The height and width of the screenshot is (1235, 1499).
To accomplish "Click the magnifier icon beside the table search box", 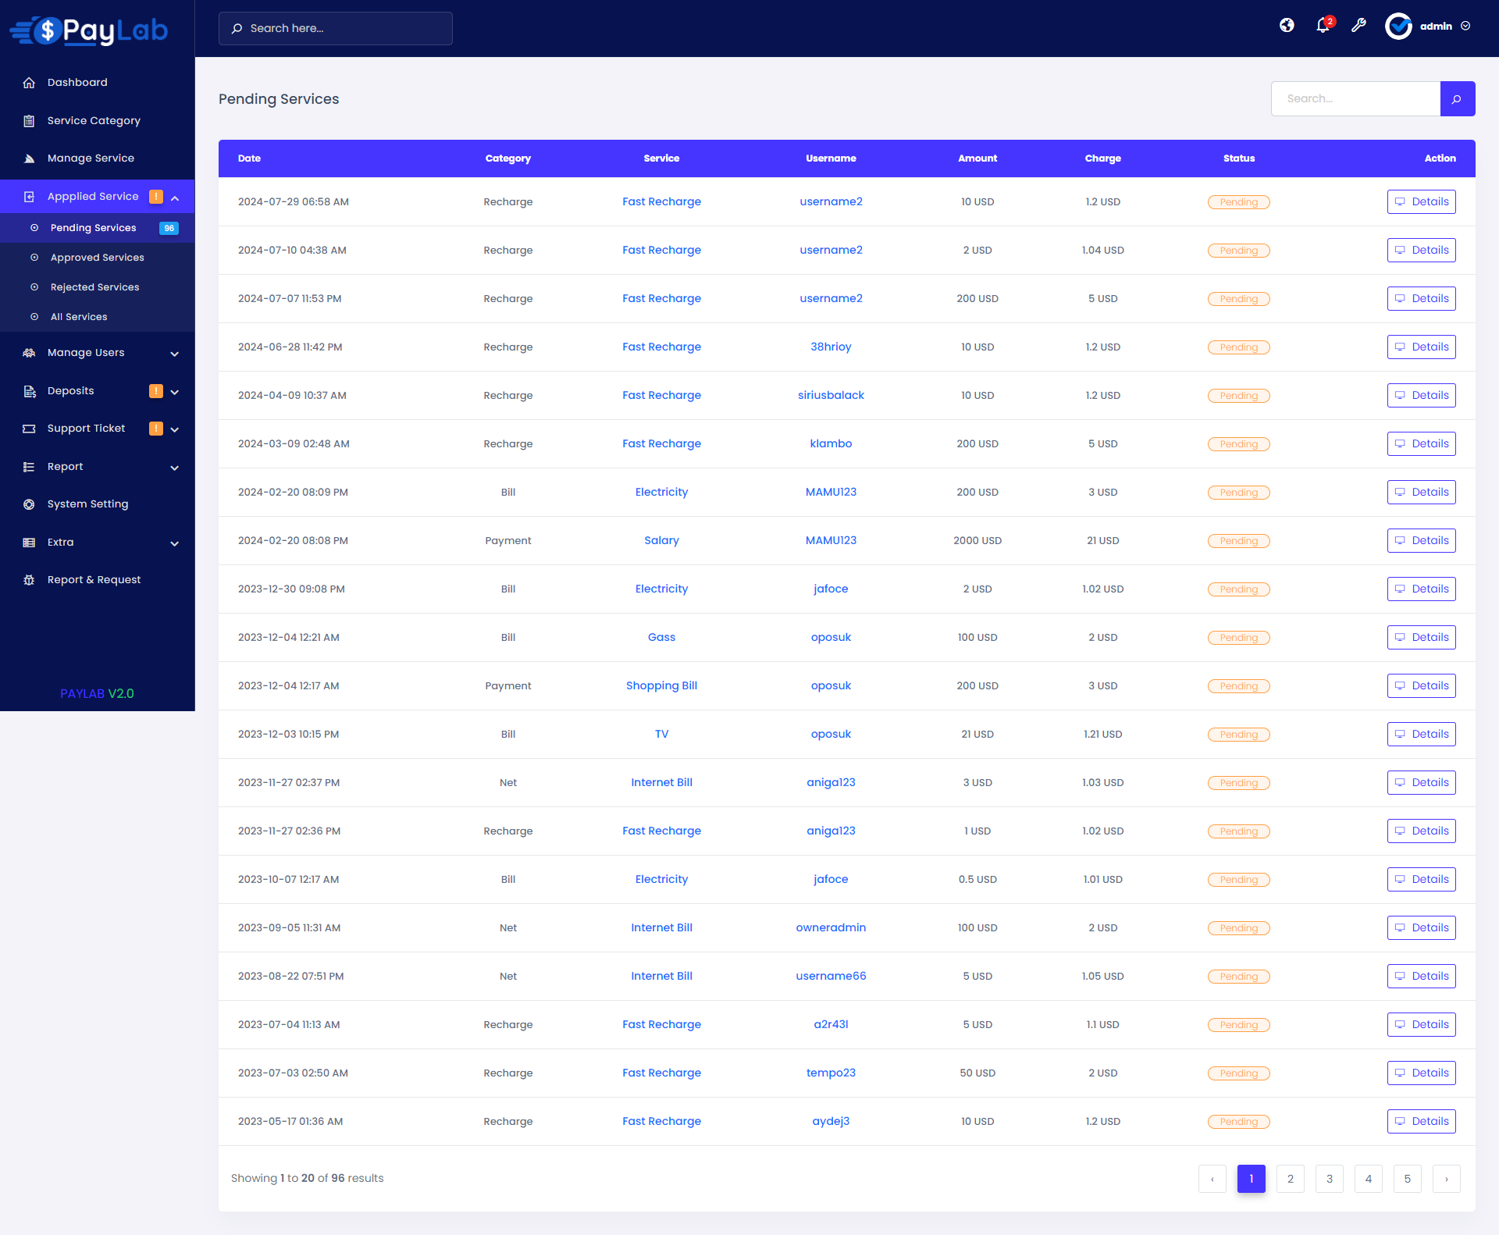I will pos(1457,98).
